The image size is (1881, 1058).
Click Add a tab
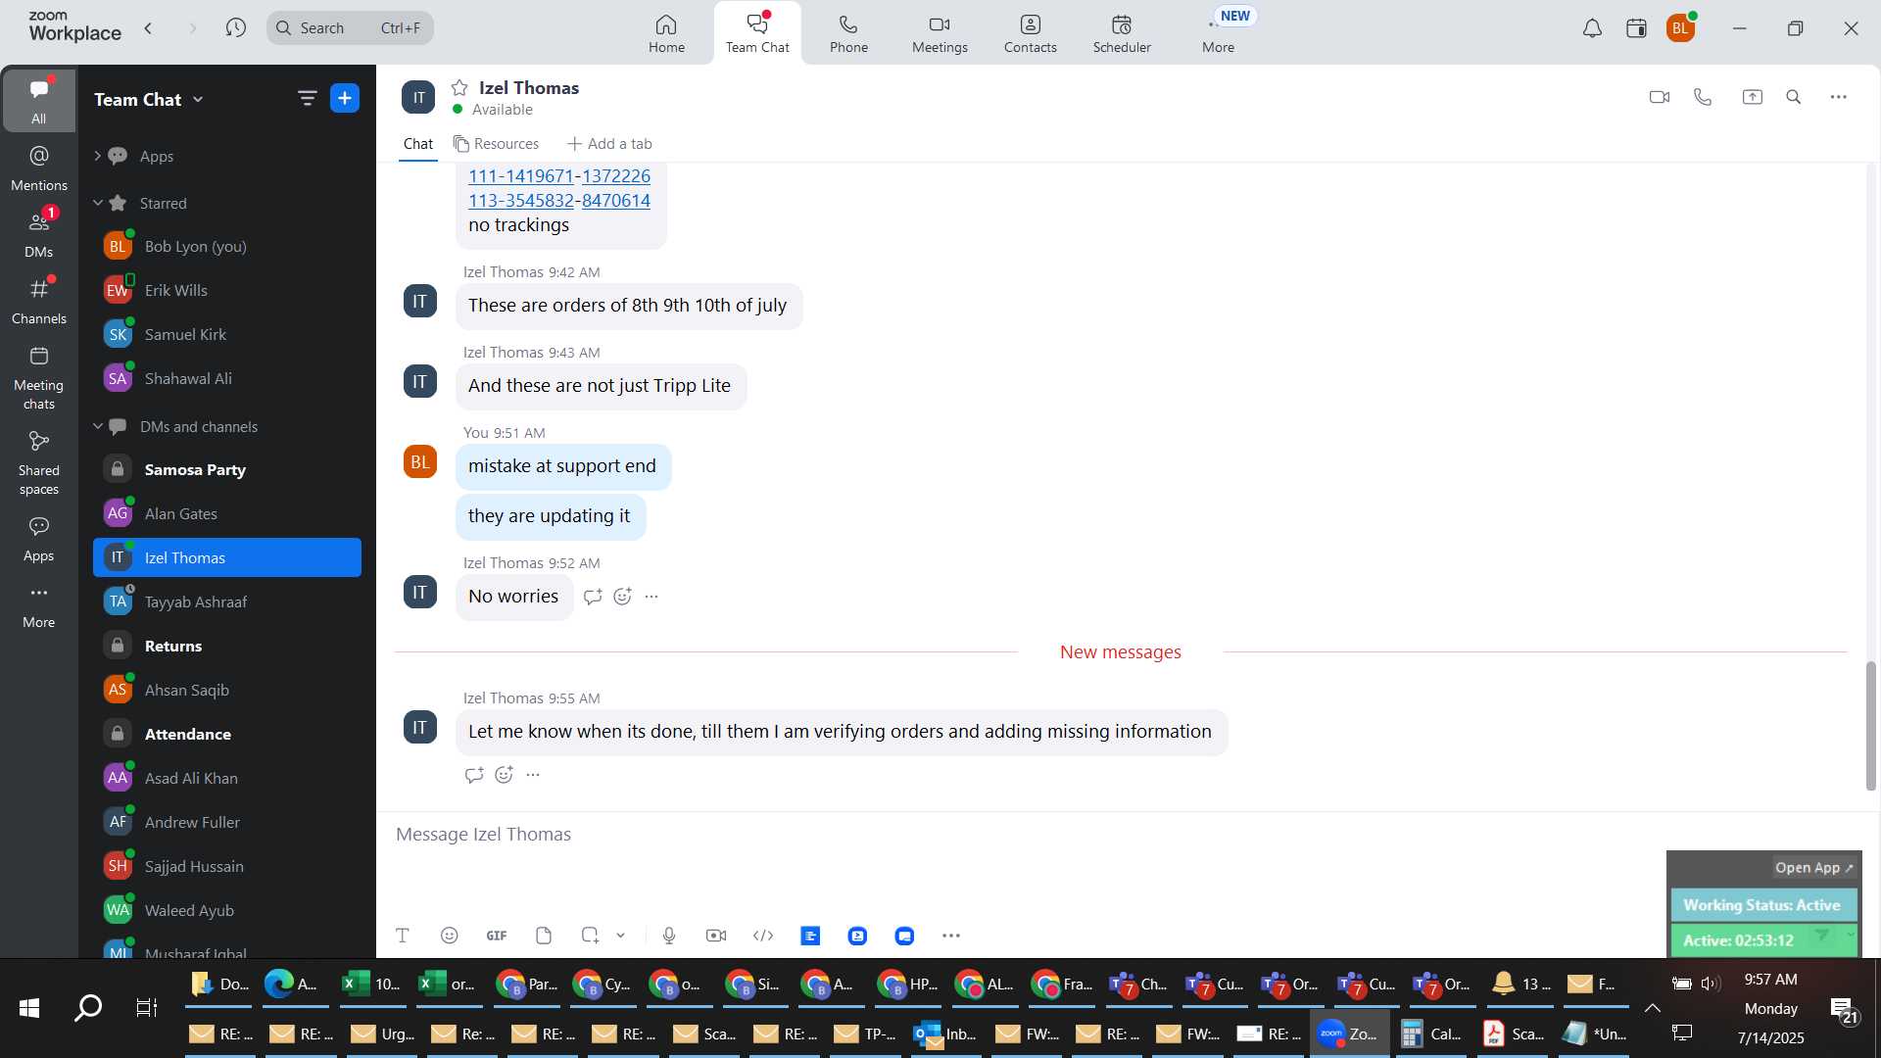coord(609,144)
